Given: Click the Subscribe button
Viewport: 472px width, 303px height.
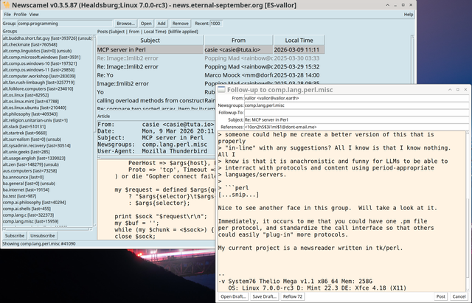Looking at the screenshot, I should 15,236.
